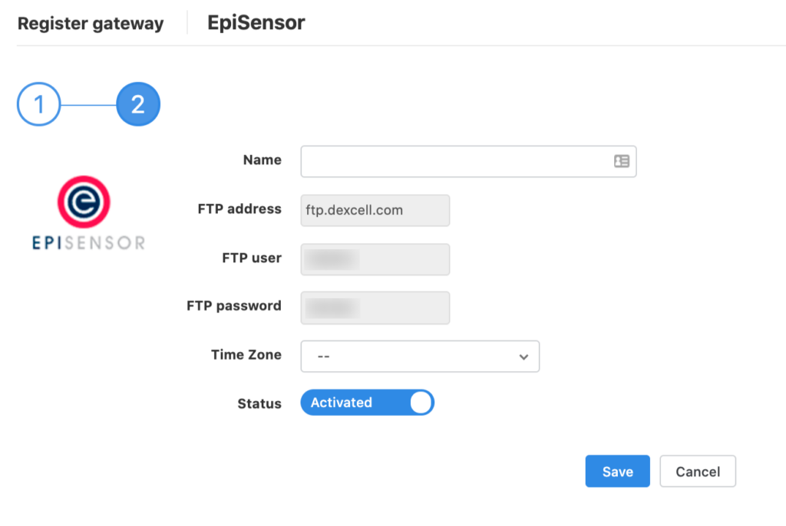Click the EpiSensor page title
Viewport: 786px width, 526px height.
tap(256, 23)
